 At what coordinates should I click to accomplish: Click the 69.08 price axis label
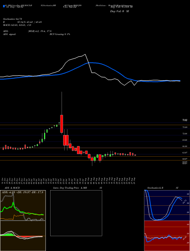point(185,140)
